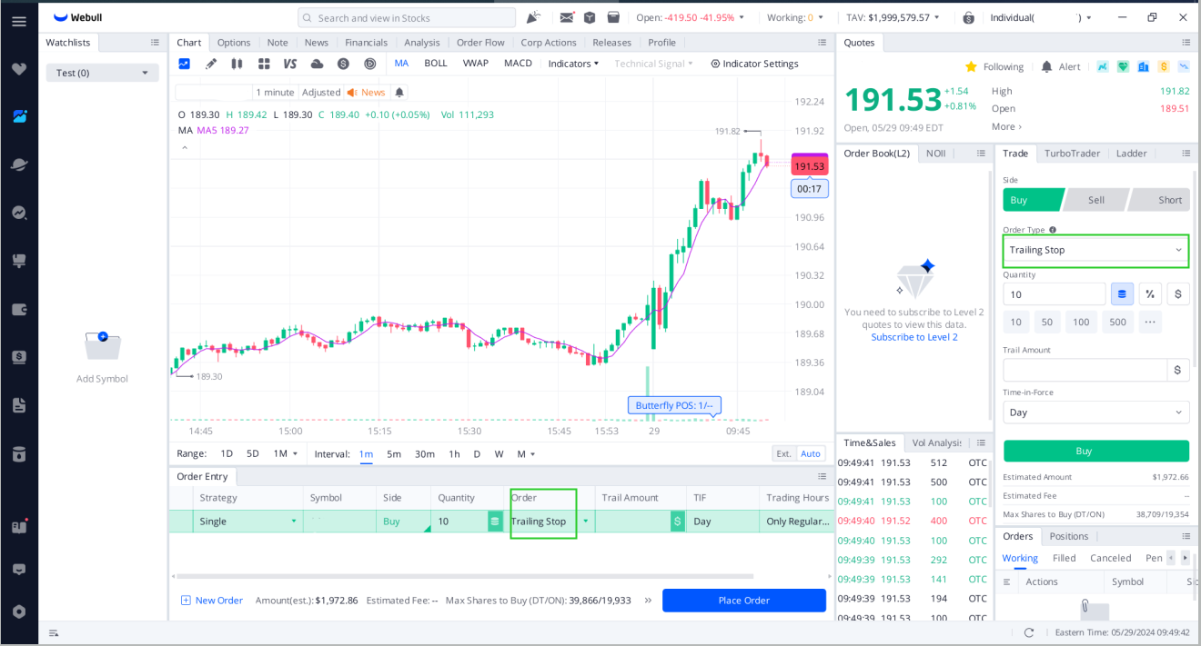
Task: Open the TurboTrader tab
Action: tap(1072, 154)
